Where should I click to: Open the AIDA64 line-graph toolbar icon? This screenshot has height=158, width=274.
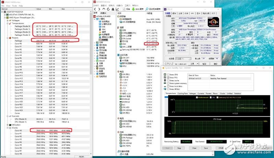pos(117,9)
